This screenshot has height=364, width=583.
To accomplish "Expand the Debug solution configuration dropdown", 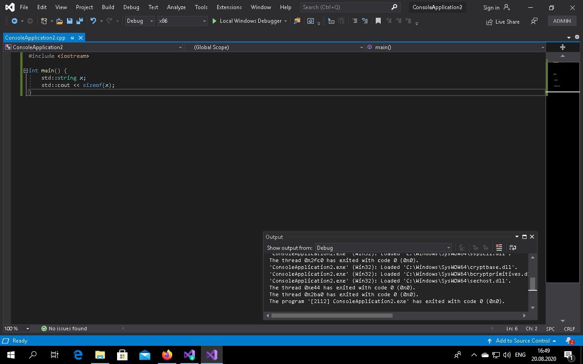I will pos(140,21).
